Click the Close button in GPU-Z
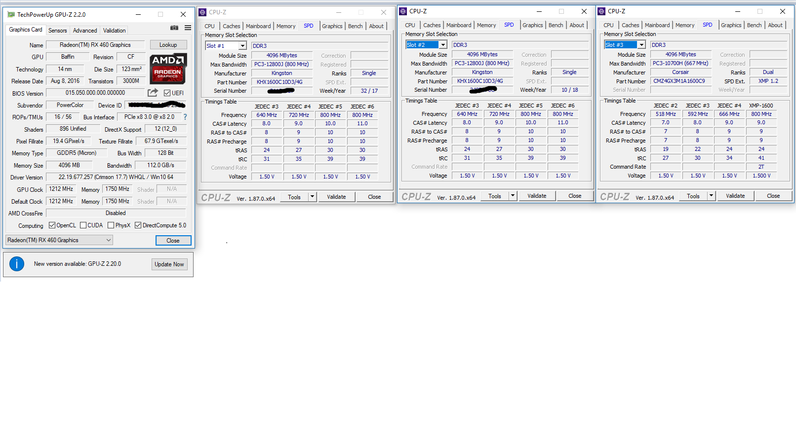This screenshot has width=796, height=433. click(x=173, y=241)
